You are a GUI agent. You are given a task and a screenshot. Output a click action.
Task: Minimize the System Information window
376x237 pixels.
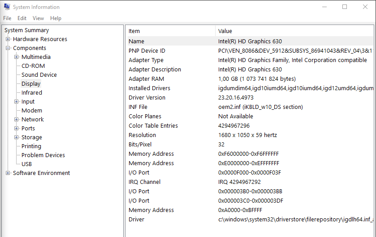324,7
